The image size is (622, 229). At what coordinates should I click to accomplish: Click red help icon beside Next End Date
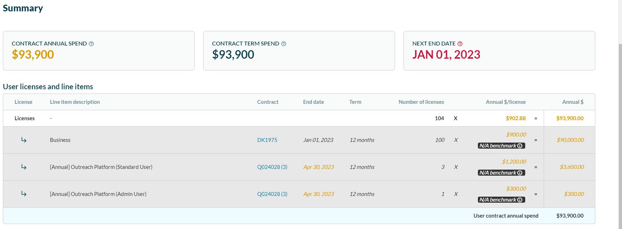point(460,44)
